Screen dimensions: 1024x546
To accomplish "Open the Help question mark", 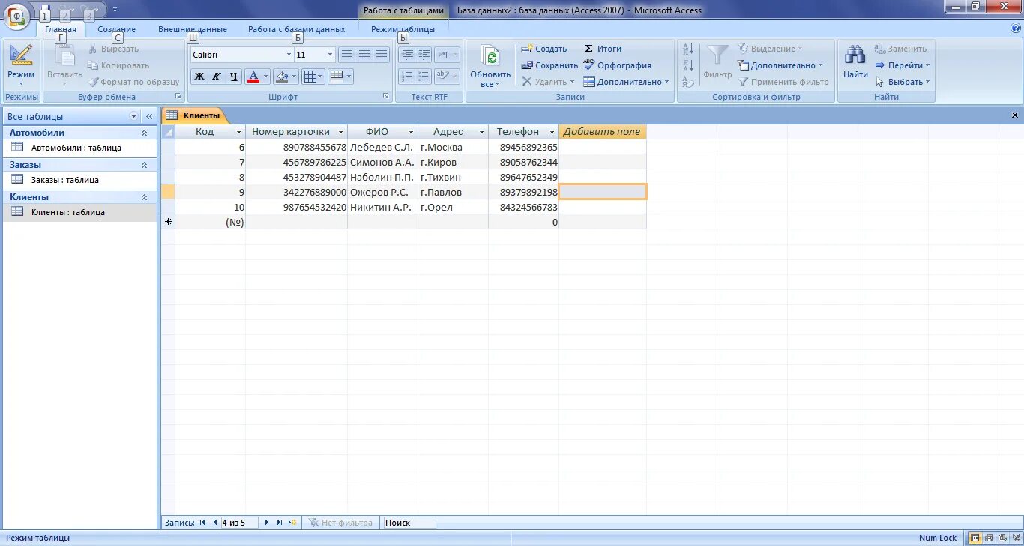I will pos(1016,28).
